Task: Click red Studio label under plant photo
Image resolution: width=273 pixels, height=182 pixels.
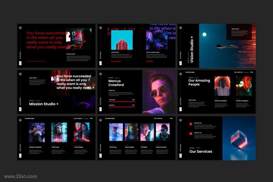Action: coord(150,61)
